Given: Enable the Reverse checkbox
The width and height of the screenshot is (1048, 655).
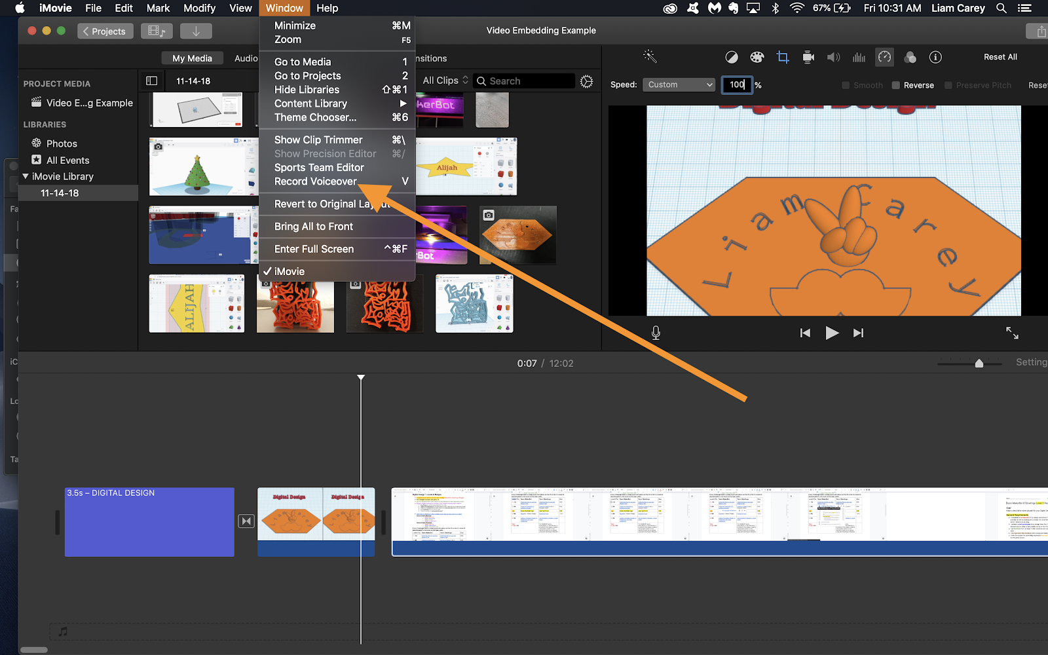Looking at the screenshot, I should [896, 85].
